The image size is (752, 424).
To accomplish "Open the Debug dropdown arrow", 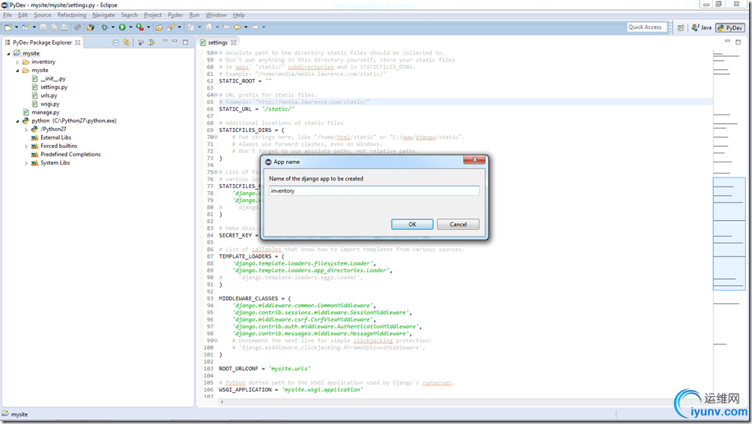I will click(x=113, y=27).
